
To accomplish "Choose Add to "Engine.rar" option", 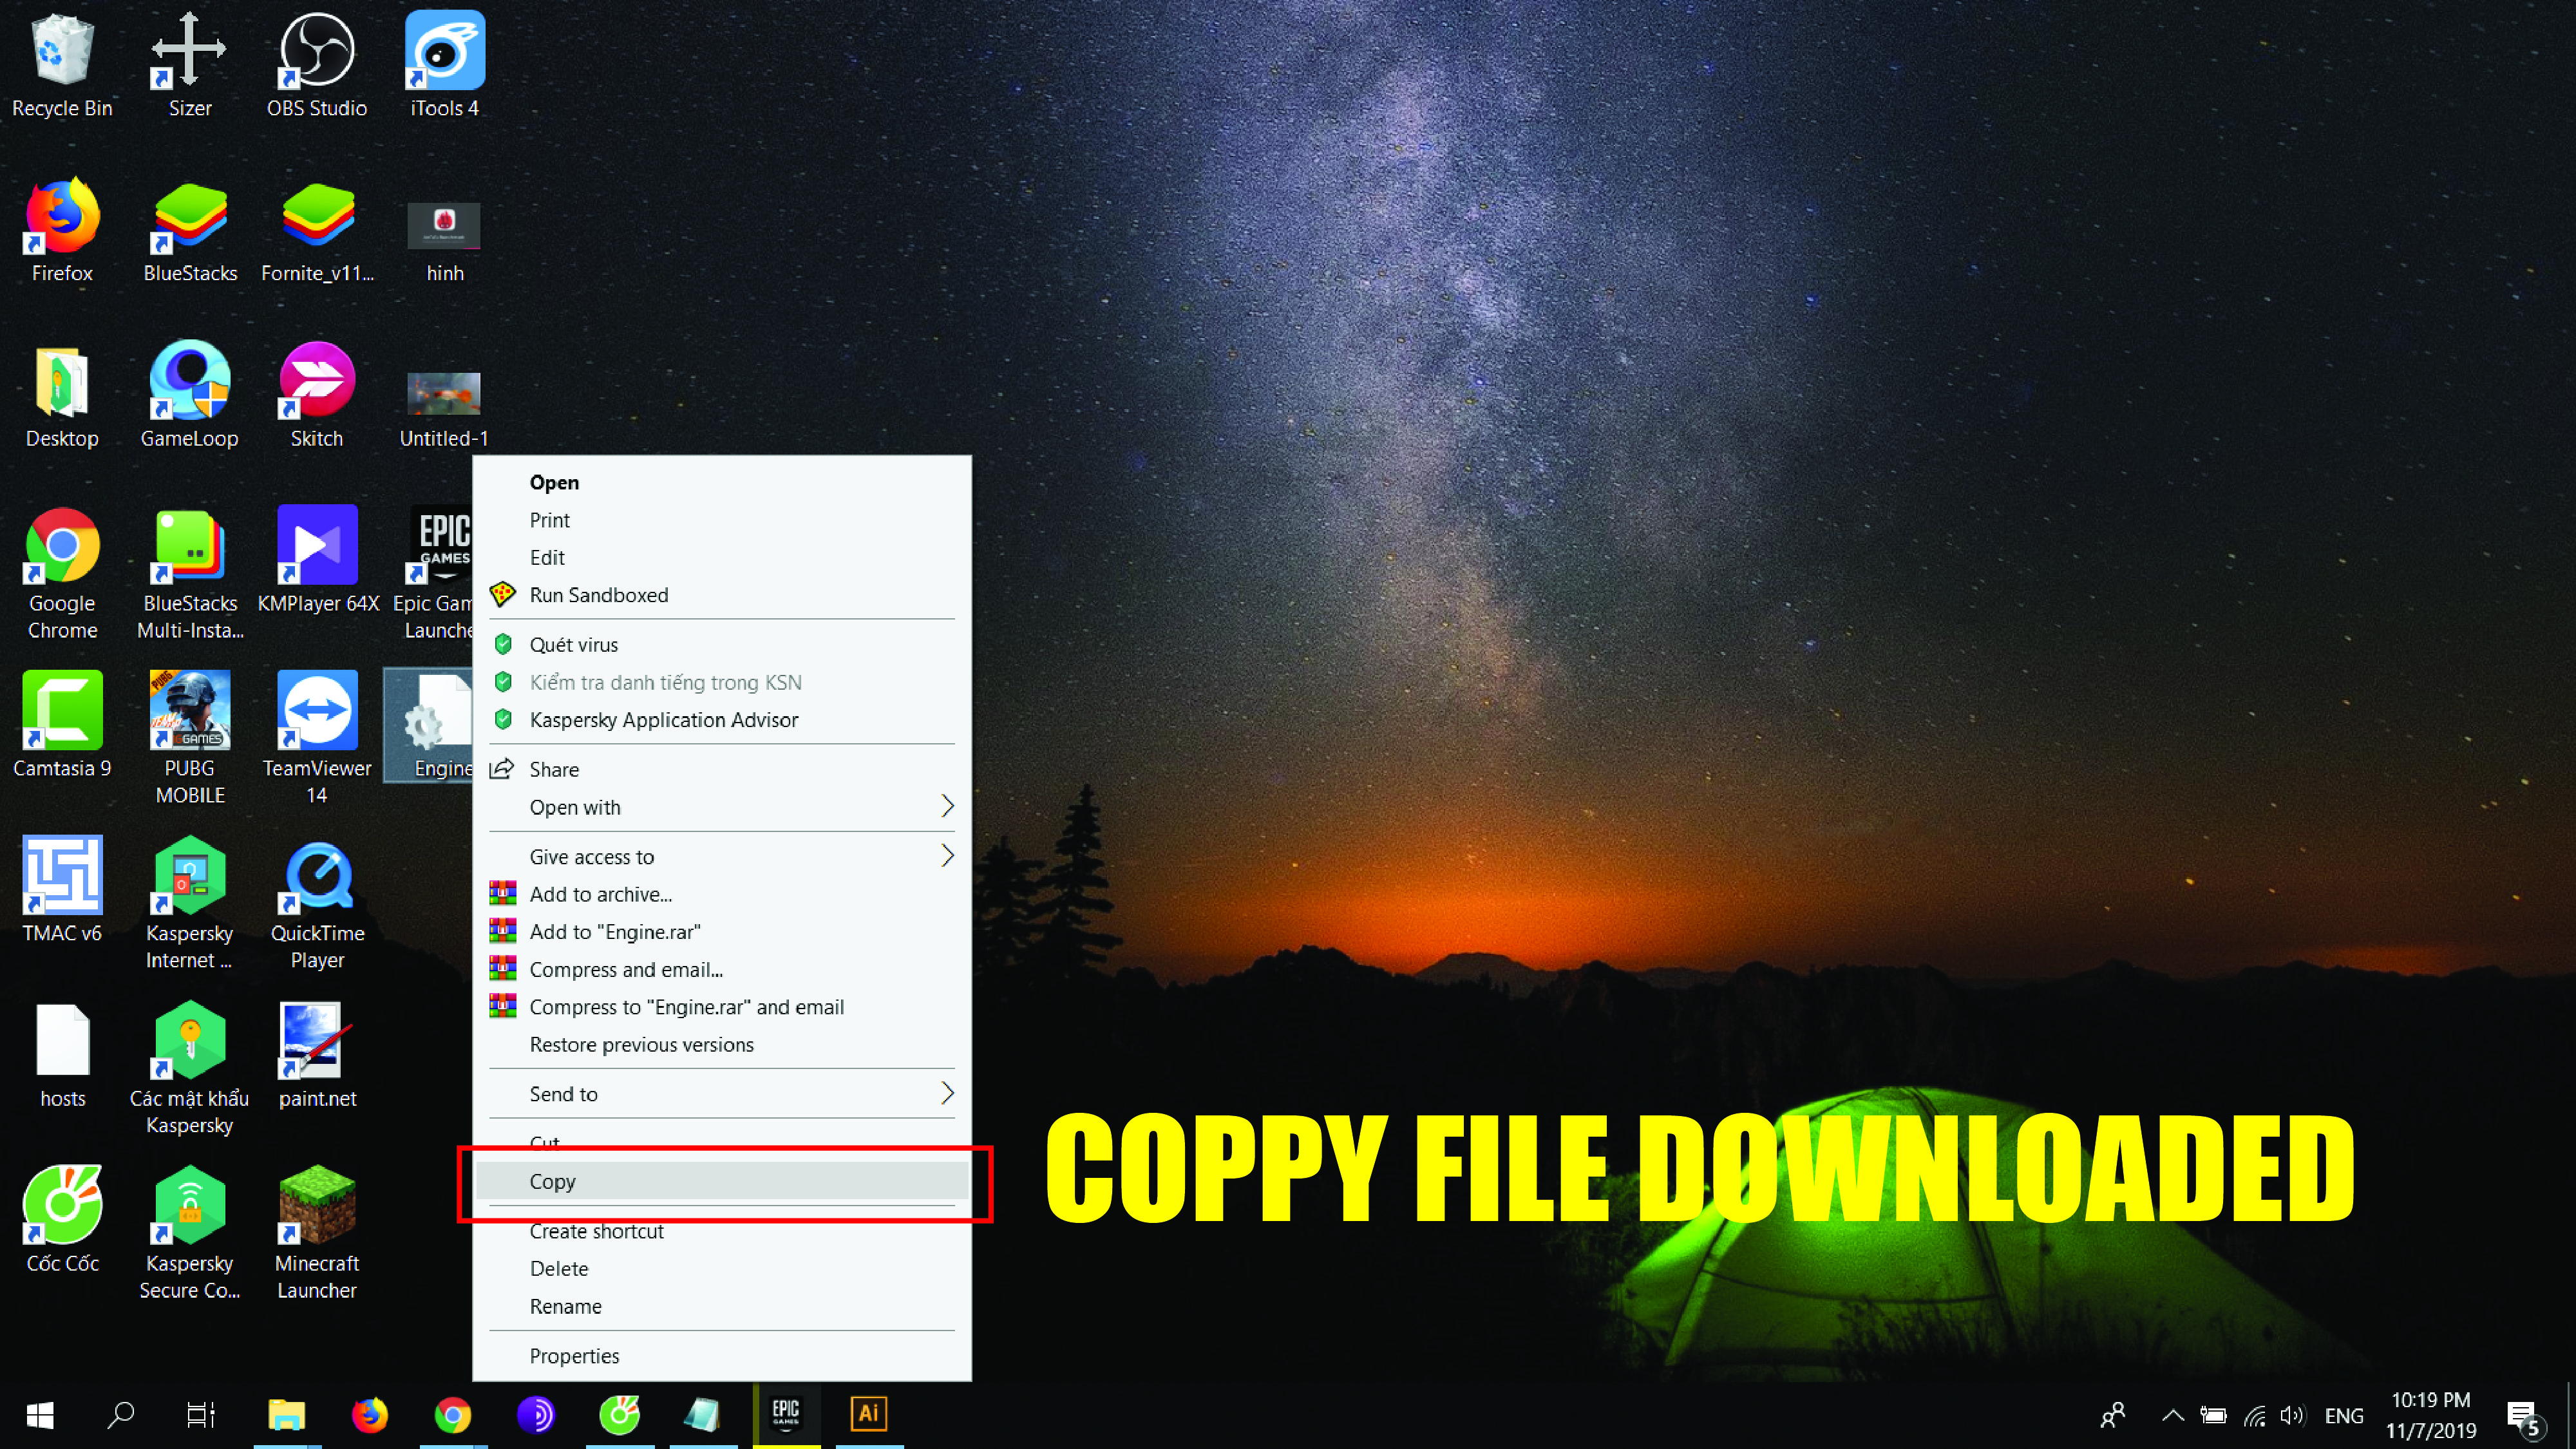I will point(614,932).
